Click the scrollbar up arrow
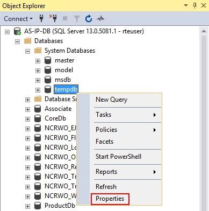 204,31
